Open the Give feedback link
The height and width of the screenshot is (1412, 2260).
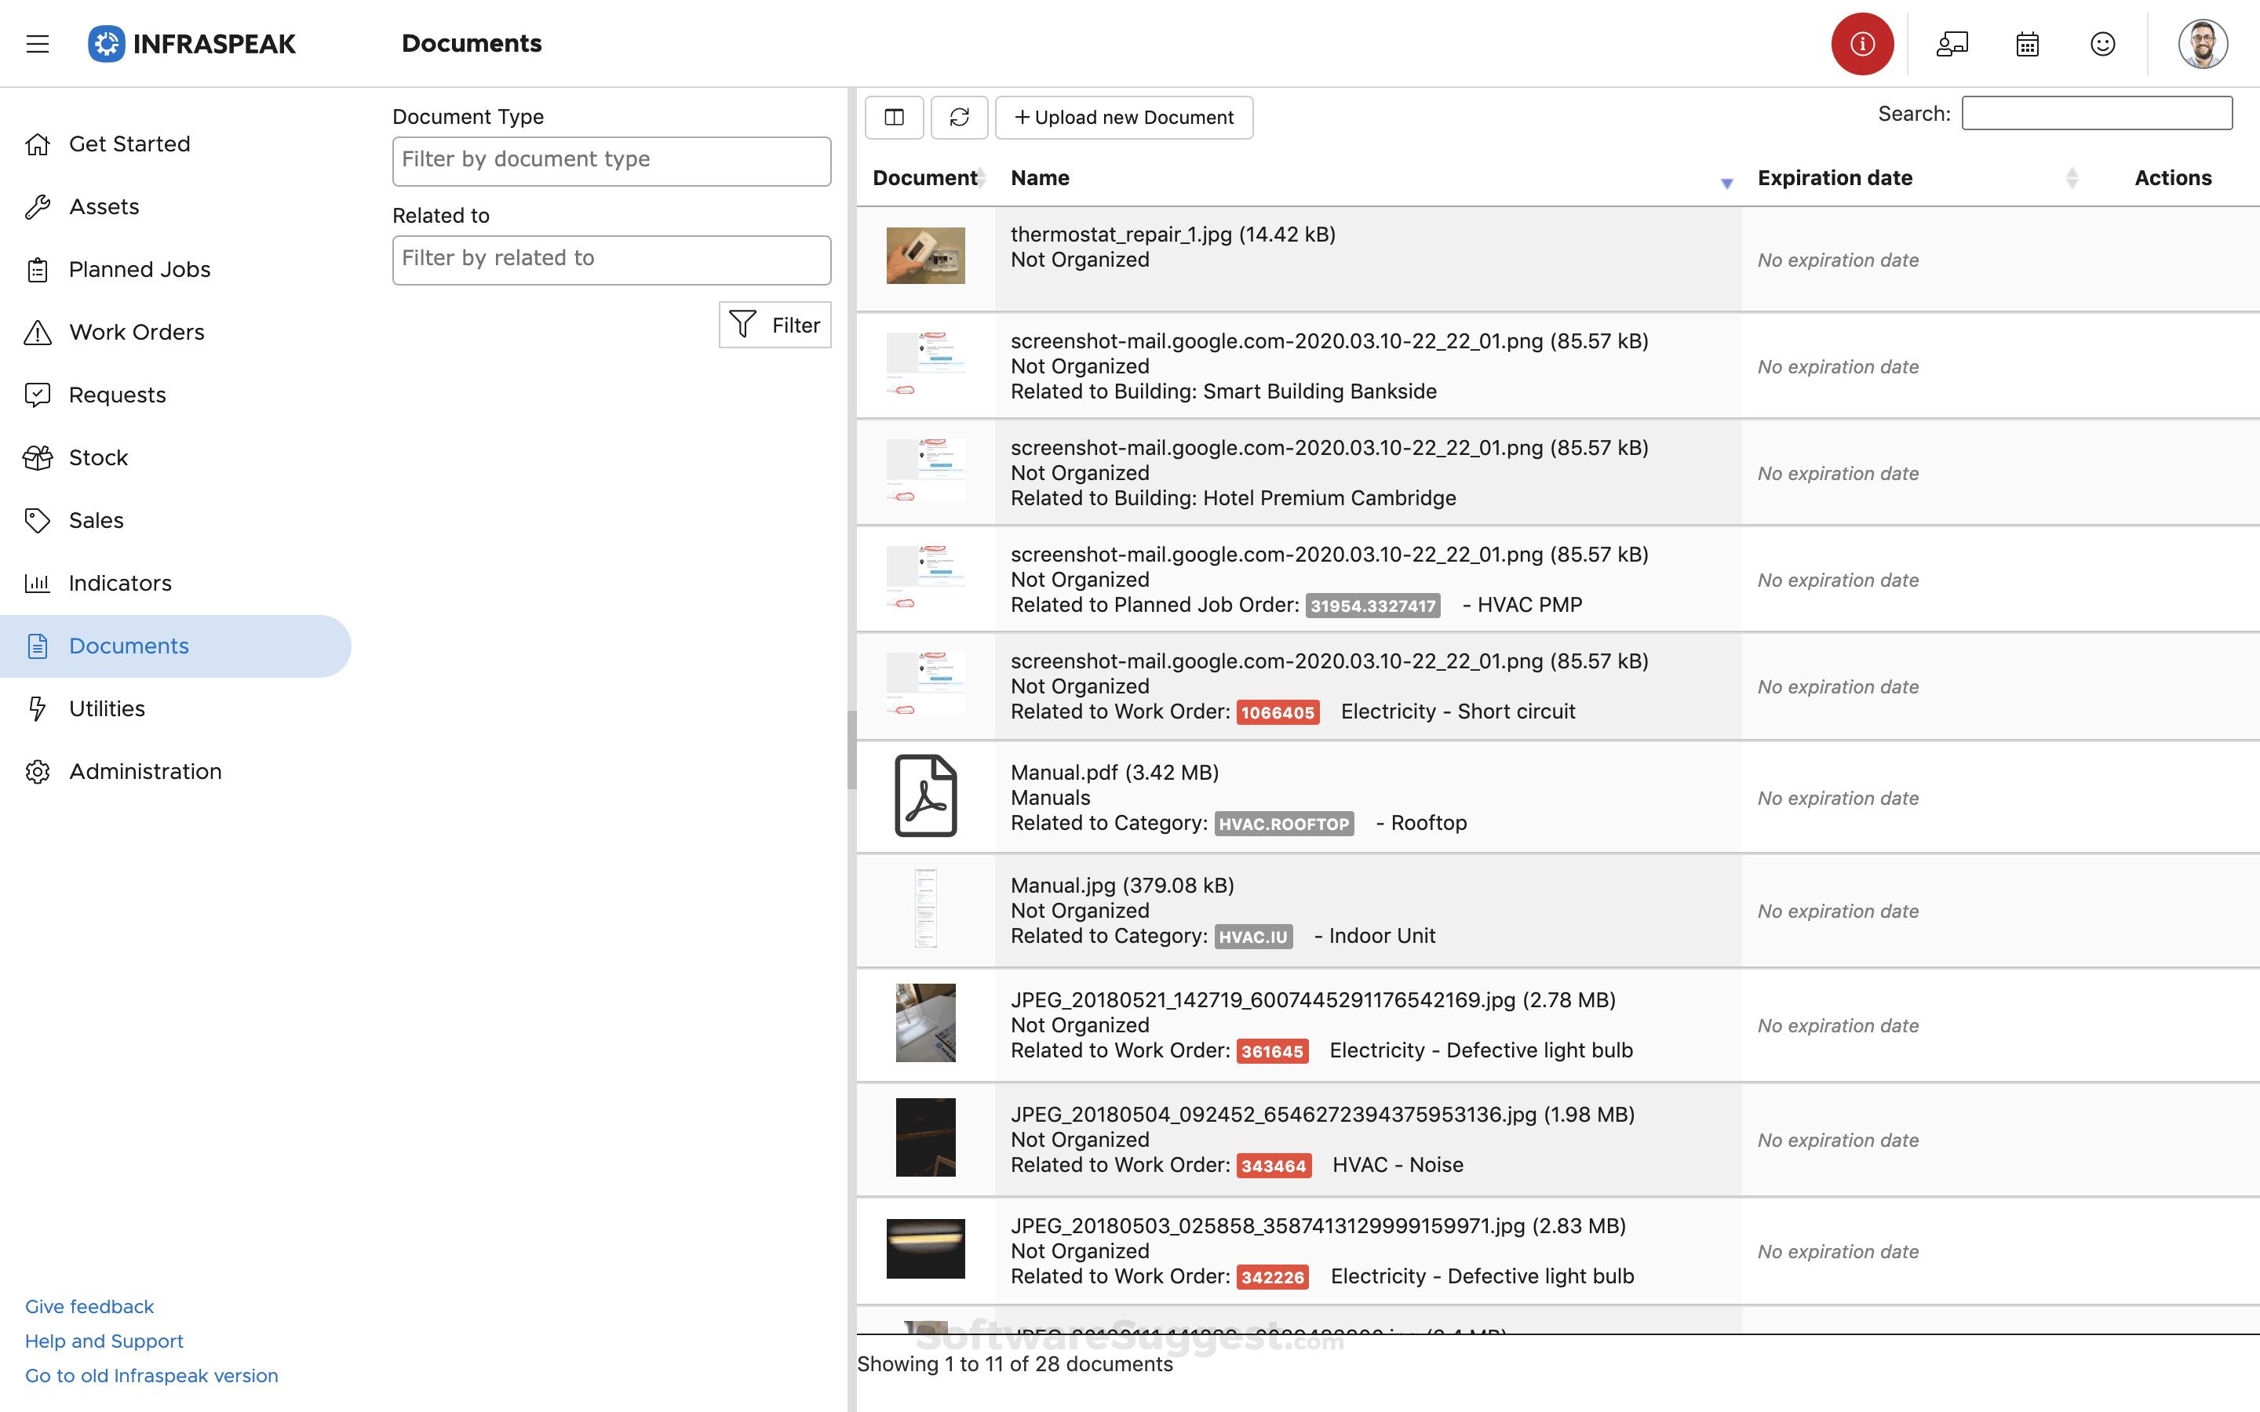point(89,1305)
